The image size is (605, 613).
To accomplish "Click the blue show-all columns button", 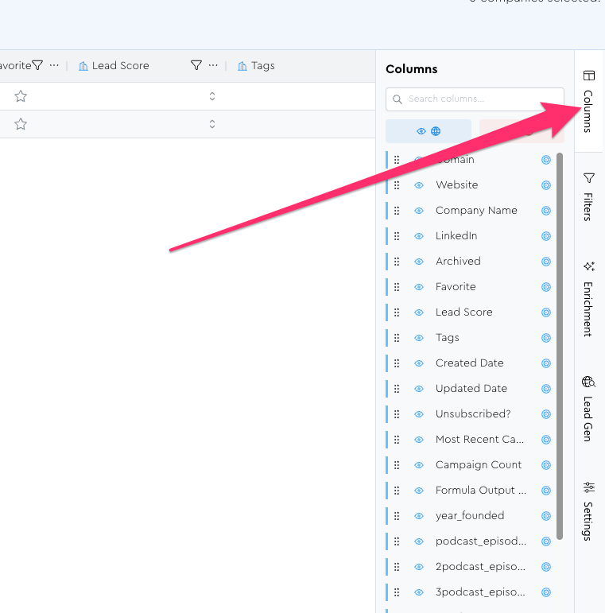I will (429, 131).
